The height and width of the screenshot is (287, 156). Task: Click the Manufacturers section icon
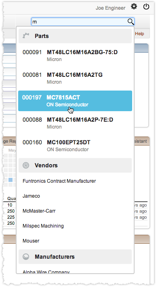pos(26,257)
